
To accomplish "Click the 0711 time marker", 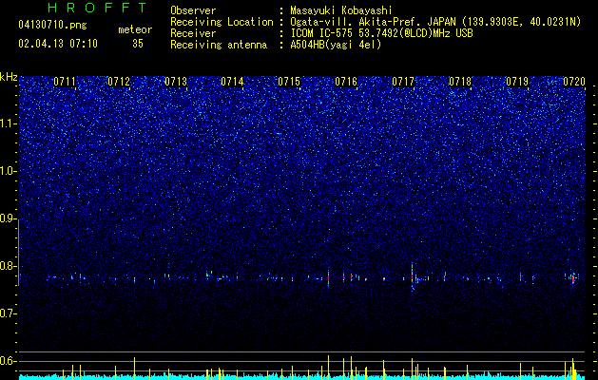I will click(x=65, y=81).
